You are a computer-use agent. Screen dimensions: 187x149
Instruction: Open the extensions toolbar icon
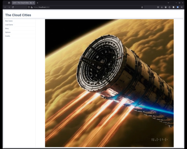click(x=169, y=7)
